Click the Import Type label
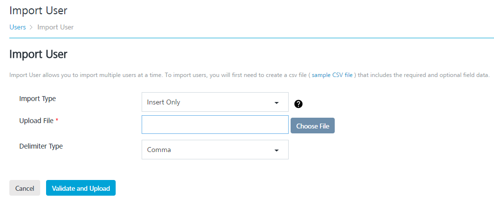This screenshot has width=494, height=204. 37,99
